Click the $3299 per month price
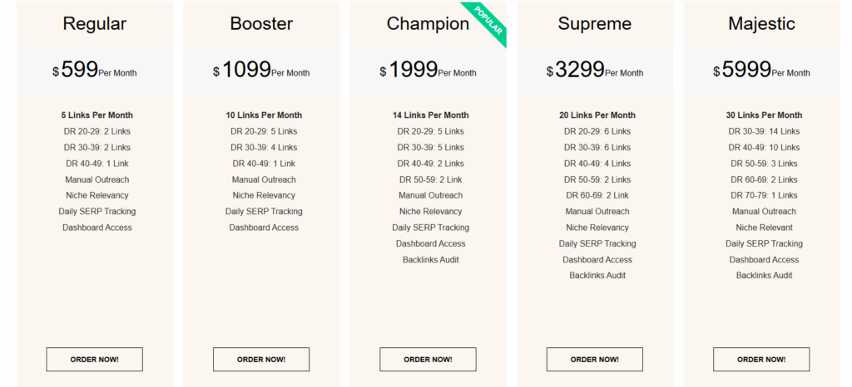 (x=594, y=71)
